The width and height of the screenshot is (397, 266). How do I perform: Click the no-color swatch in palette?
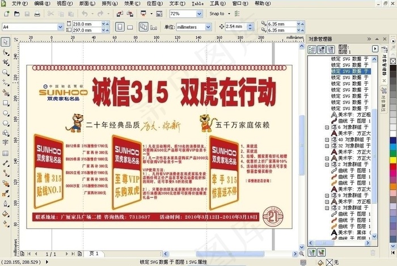(x=393, y=61)
